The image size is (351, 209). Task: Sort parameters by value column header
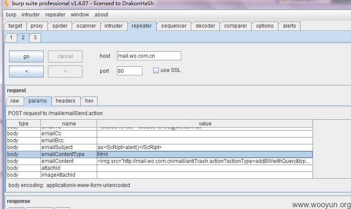pyautogui.click(x=205, y=124)
